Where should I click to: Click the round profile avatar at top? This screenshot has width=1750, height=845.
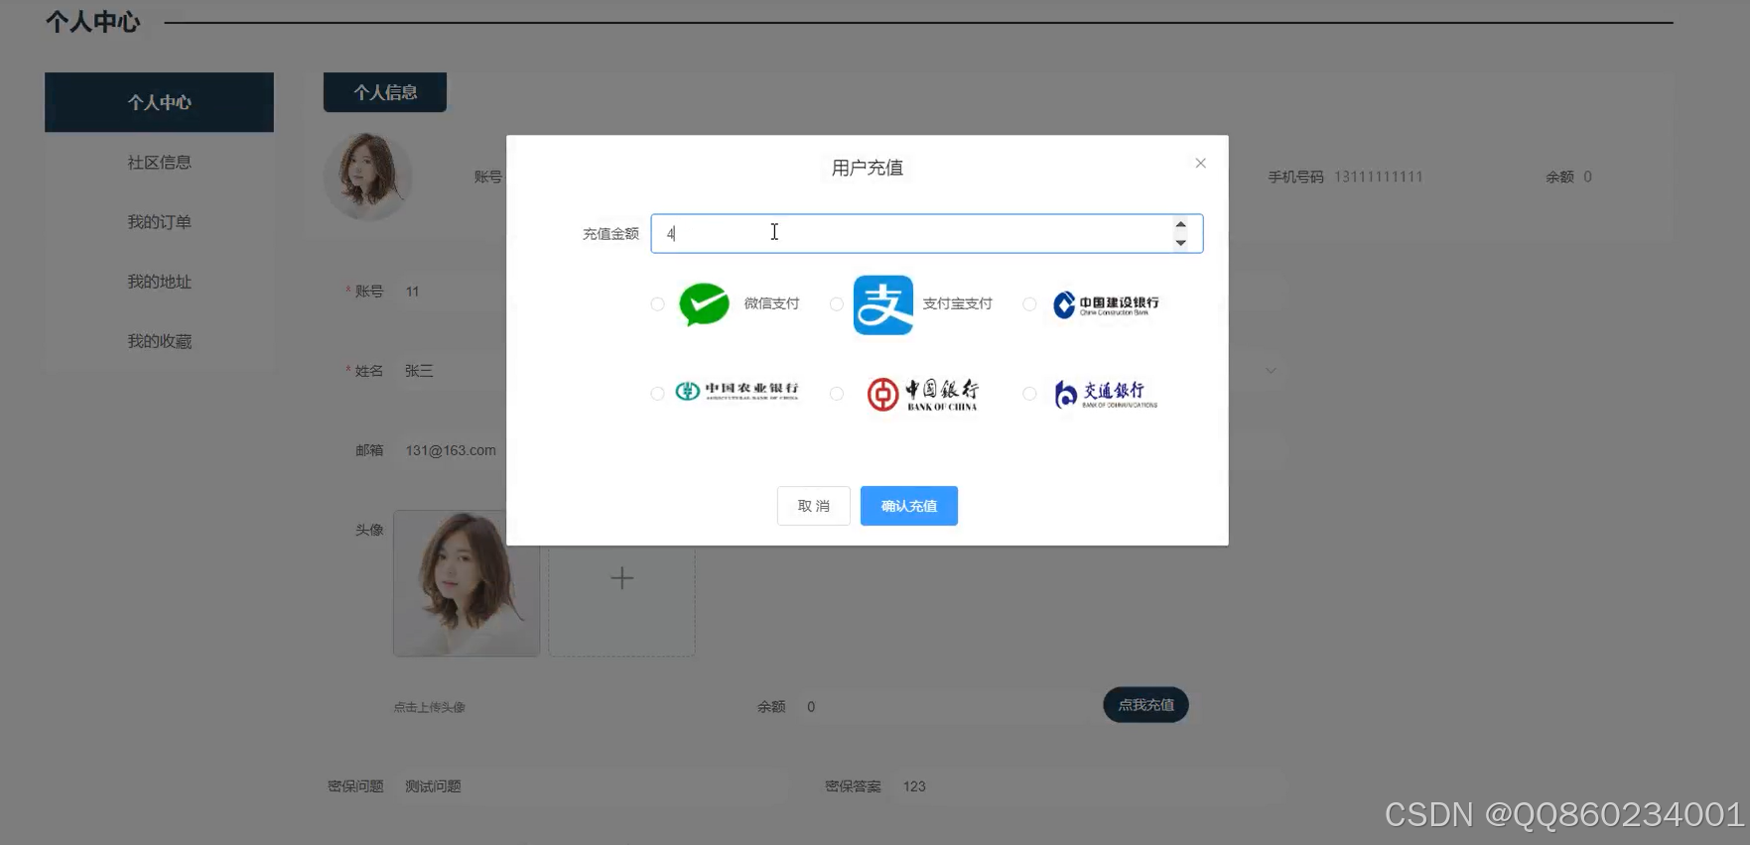[x=367, y=177]
